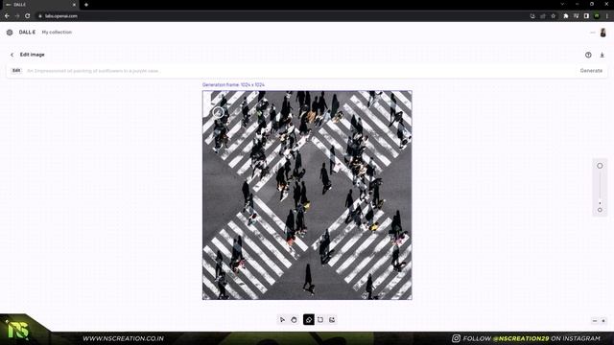
Task: Zoom out canvas with minus button
Action: (x=595, y=321)
